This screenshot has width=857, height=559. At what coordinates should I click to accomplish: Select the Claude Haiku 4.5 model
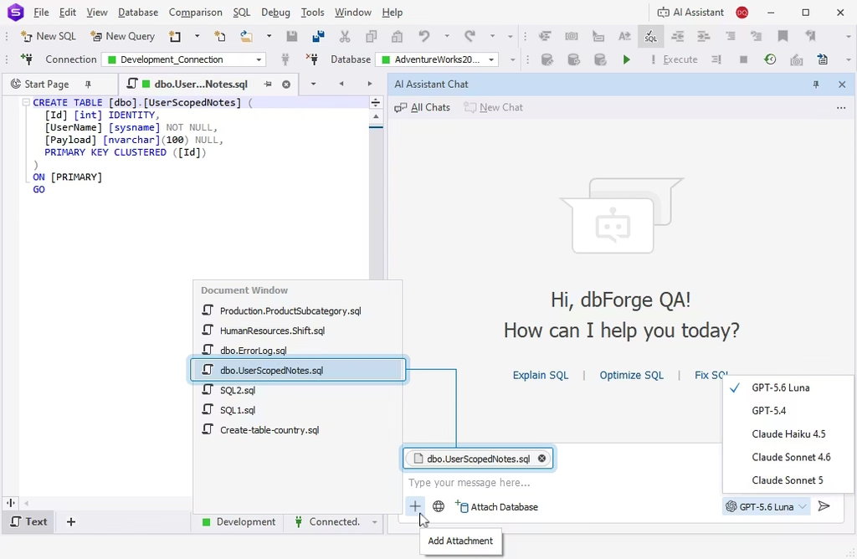coord(788,434)
